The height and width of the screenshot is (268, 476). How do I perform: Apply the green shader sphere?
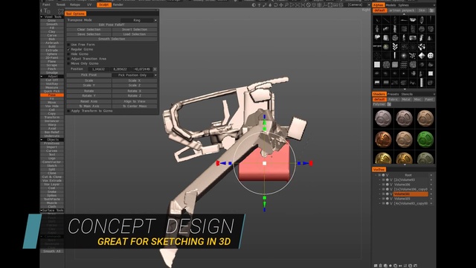tap(425, 139)
